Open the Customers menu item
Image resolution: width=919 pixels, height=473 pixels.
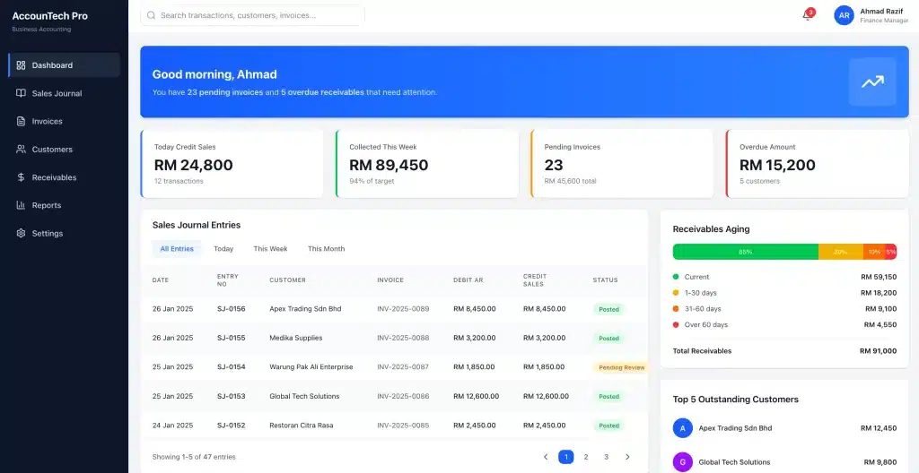click(65, 150)
